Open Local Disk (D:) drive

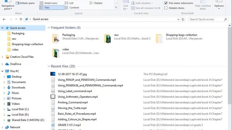[x=20, y=115]
